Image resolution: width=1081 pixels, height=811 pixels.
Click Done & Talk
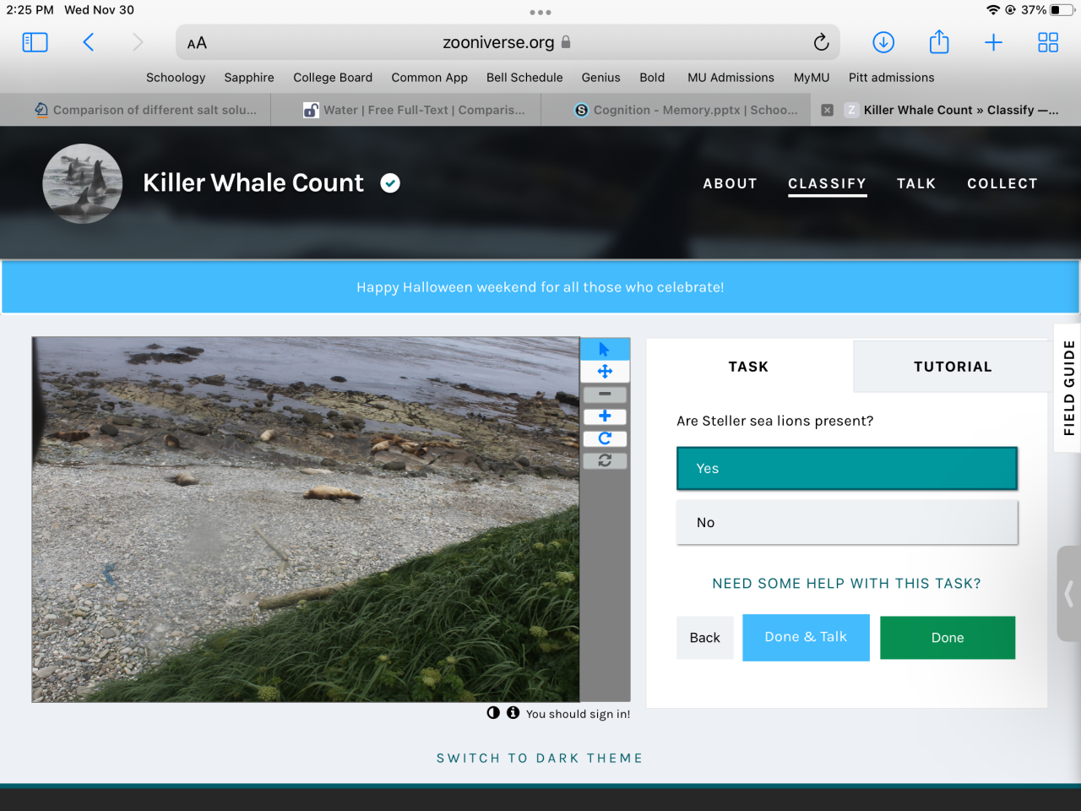[x=806, y=638]
